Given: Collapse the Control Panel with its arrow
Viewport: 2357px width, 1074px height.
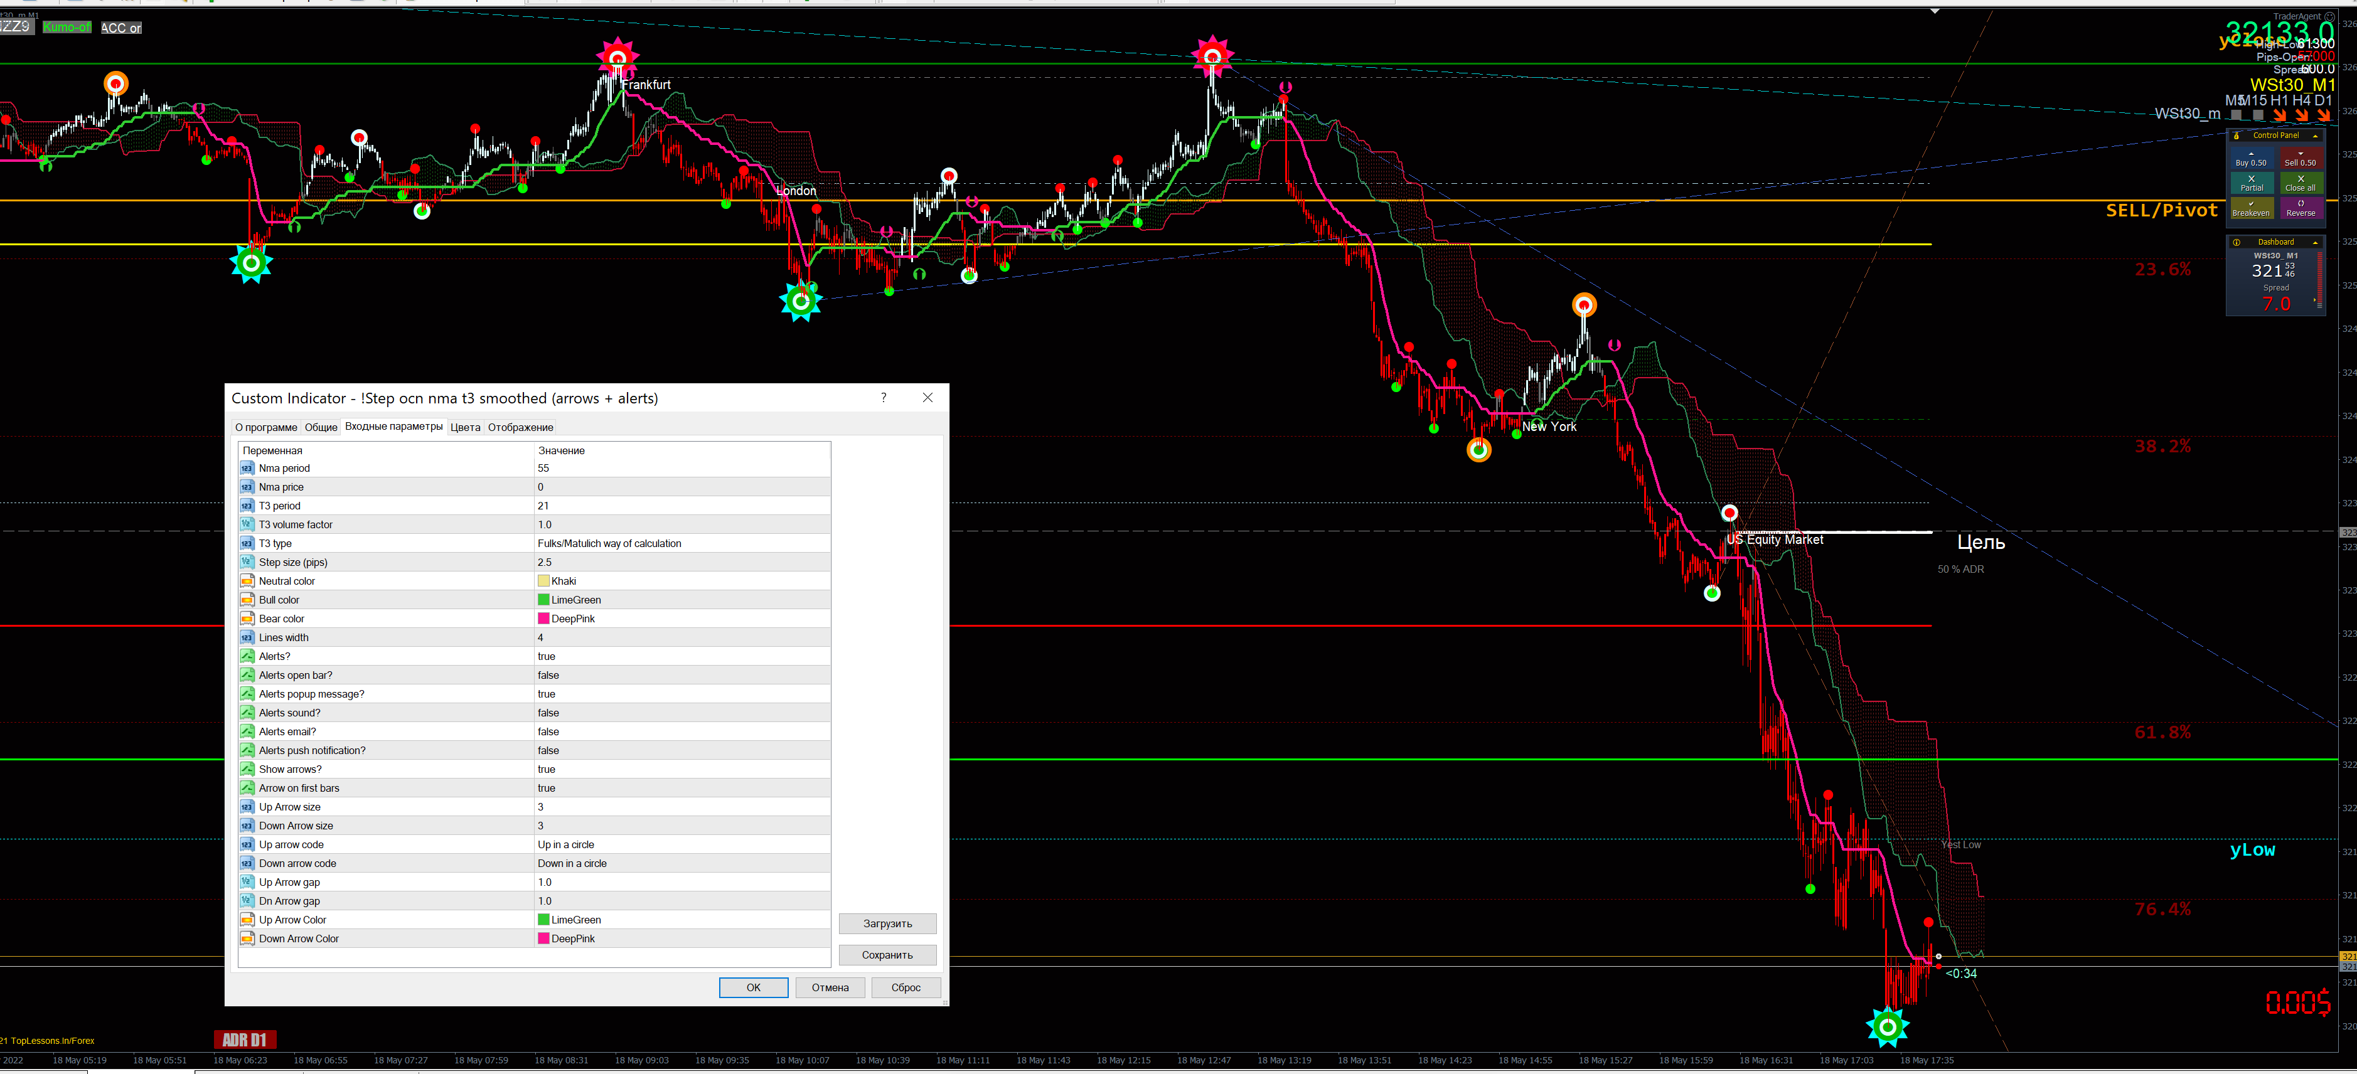Looking at the screenshot, I should 2316,136.
